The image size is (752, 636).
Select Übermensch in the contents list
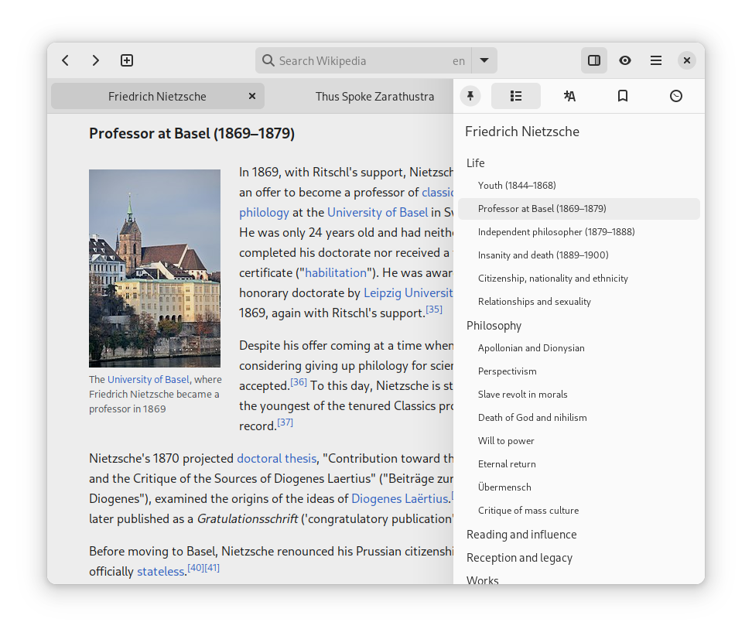pos(504,487)
